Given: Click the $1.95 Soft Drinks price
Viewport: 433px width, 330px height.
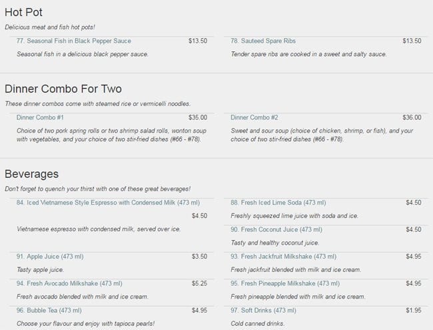Looking at the screenshot, I should [414, 310].
